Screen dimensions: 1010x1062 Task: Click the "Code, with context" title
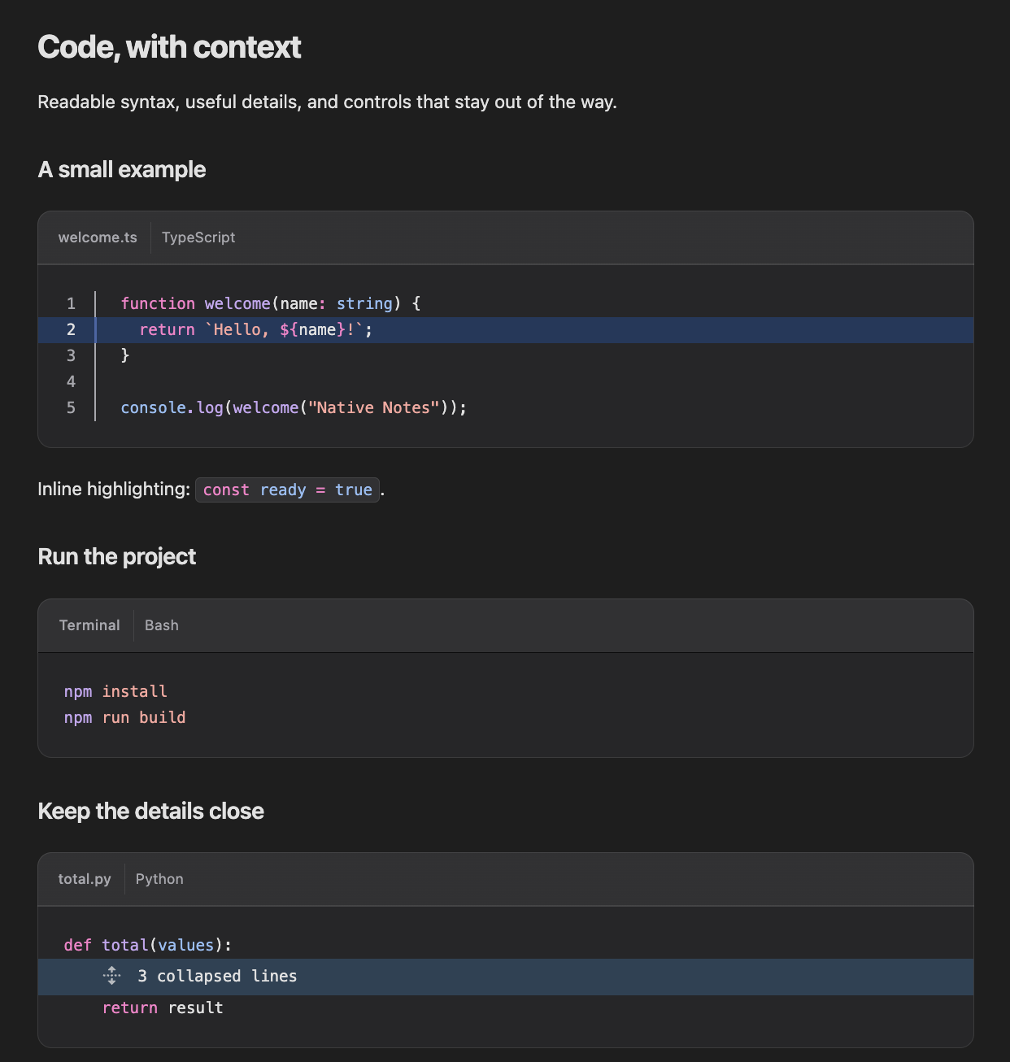point(169,47)
